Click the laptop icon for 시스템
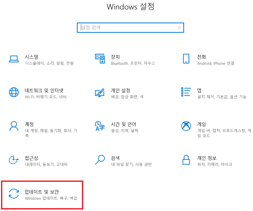 [x=14, y=59]
